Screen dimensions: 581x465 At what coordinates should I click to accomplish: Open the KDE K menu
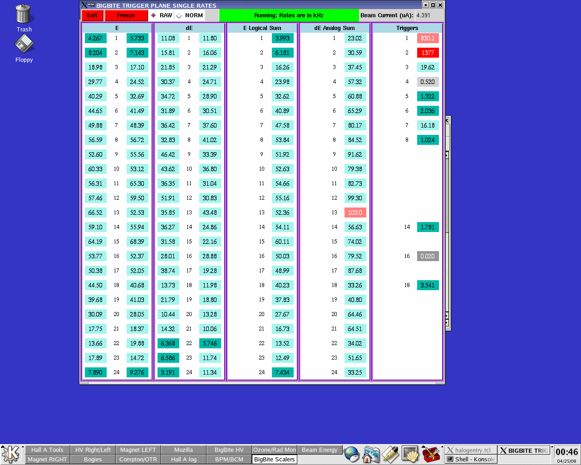coord(11,454)
